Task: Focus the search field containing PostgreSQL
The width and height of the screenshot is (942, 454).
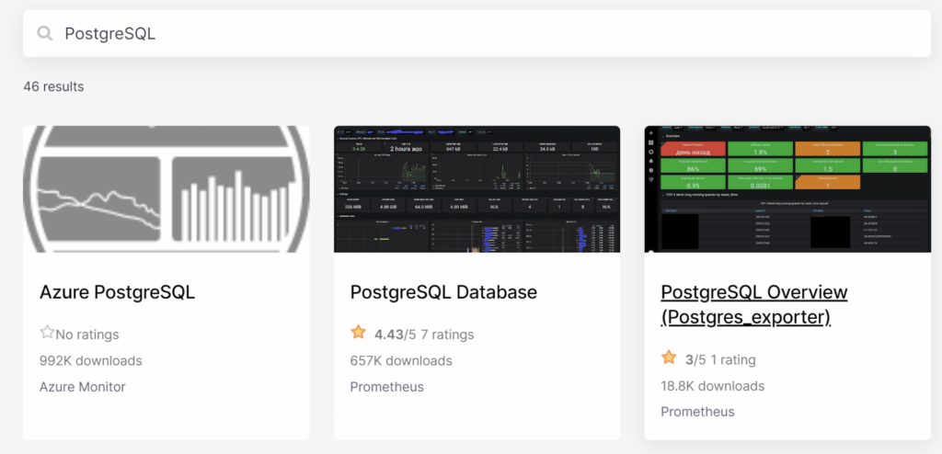Action: [x=478, y=34]
